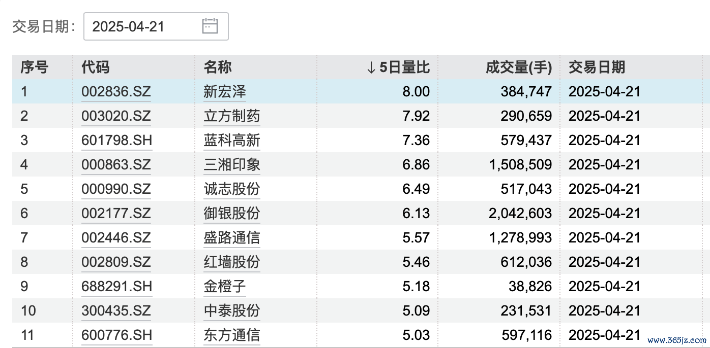
Task: Select 盛路通信 stock name link
Action: 231,238
